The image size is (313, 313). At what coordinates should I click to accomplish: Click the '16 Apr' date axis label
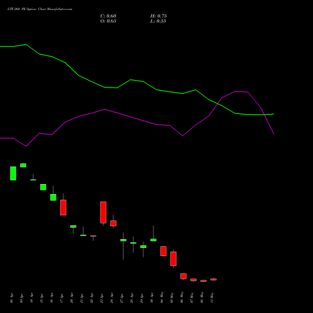click(x=51, y=298)
